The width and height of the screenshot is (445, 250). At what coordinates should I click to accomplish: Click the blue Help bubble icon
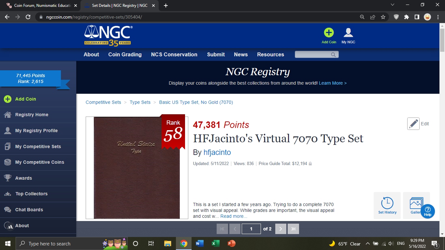[x=428, y=211]
